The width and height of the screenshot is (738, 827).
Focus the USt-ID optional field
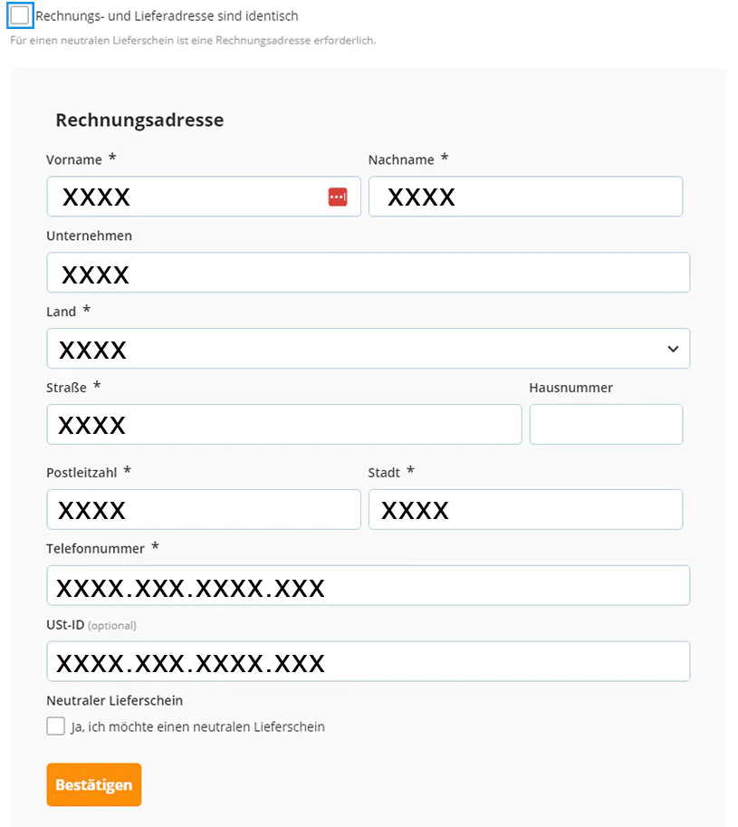tap(368, 662)
